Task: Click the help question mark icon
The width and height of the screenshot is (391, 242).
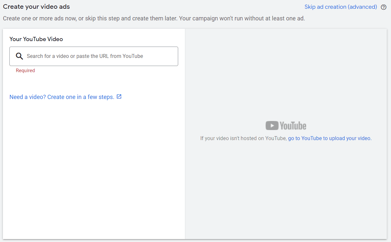Action: coord(384,7)
